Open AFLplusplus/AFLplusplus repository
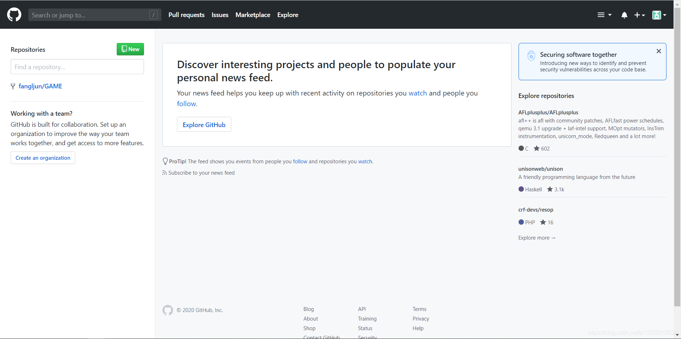Screen dimensions: 681x339 tap(548, 113)
